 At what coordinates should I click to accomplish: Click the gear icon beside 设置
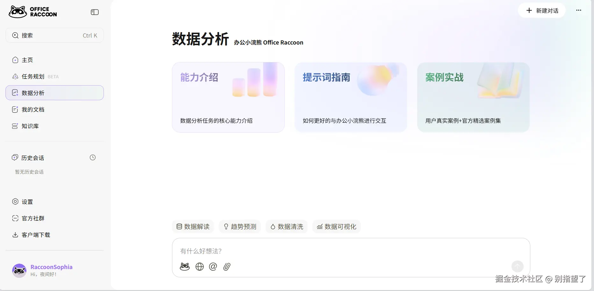(15, 202)
